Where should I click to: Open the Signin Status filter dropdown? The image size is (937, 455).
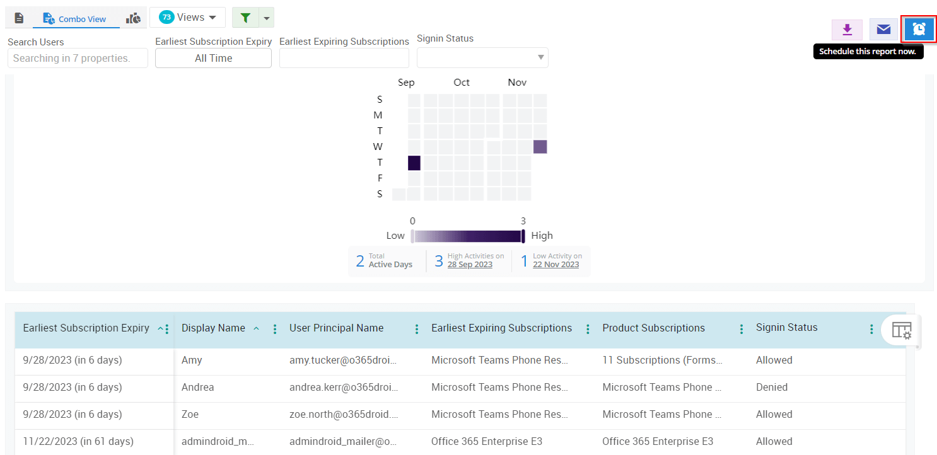482,58
